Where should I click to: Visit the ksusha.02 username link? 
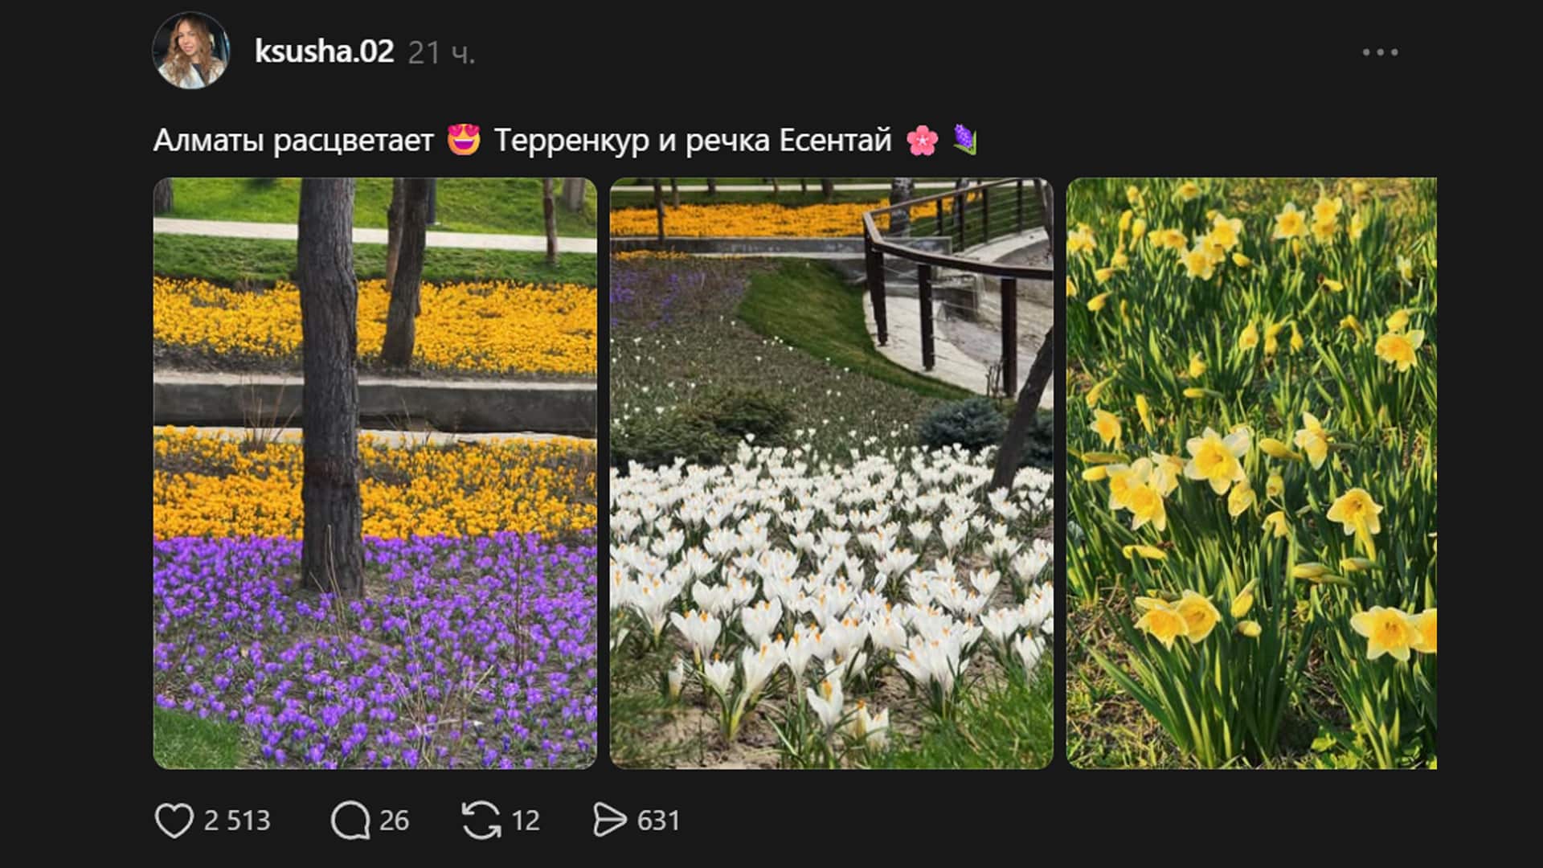pos(324,51)
